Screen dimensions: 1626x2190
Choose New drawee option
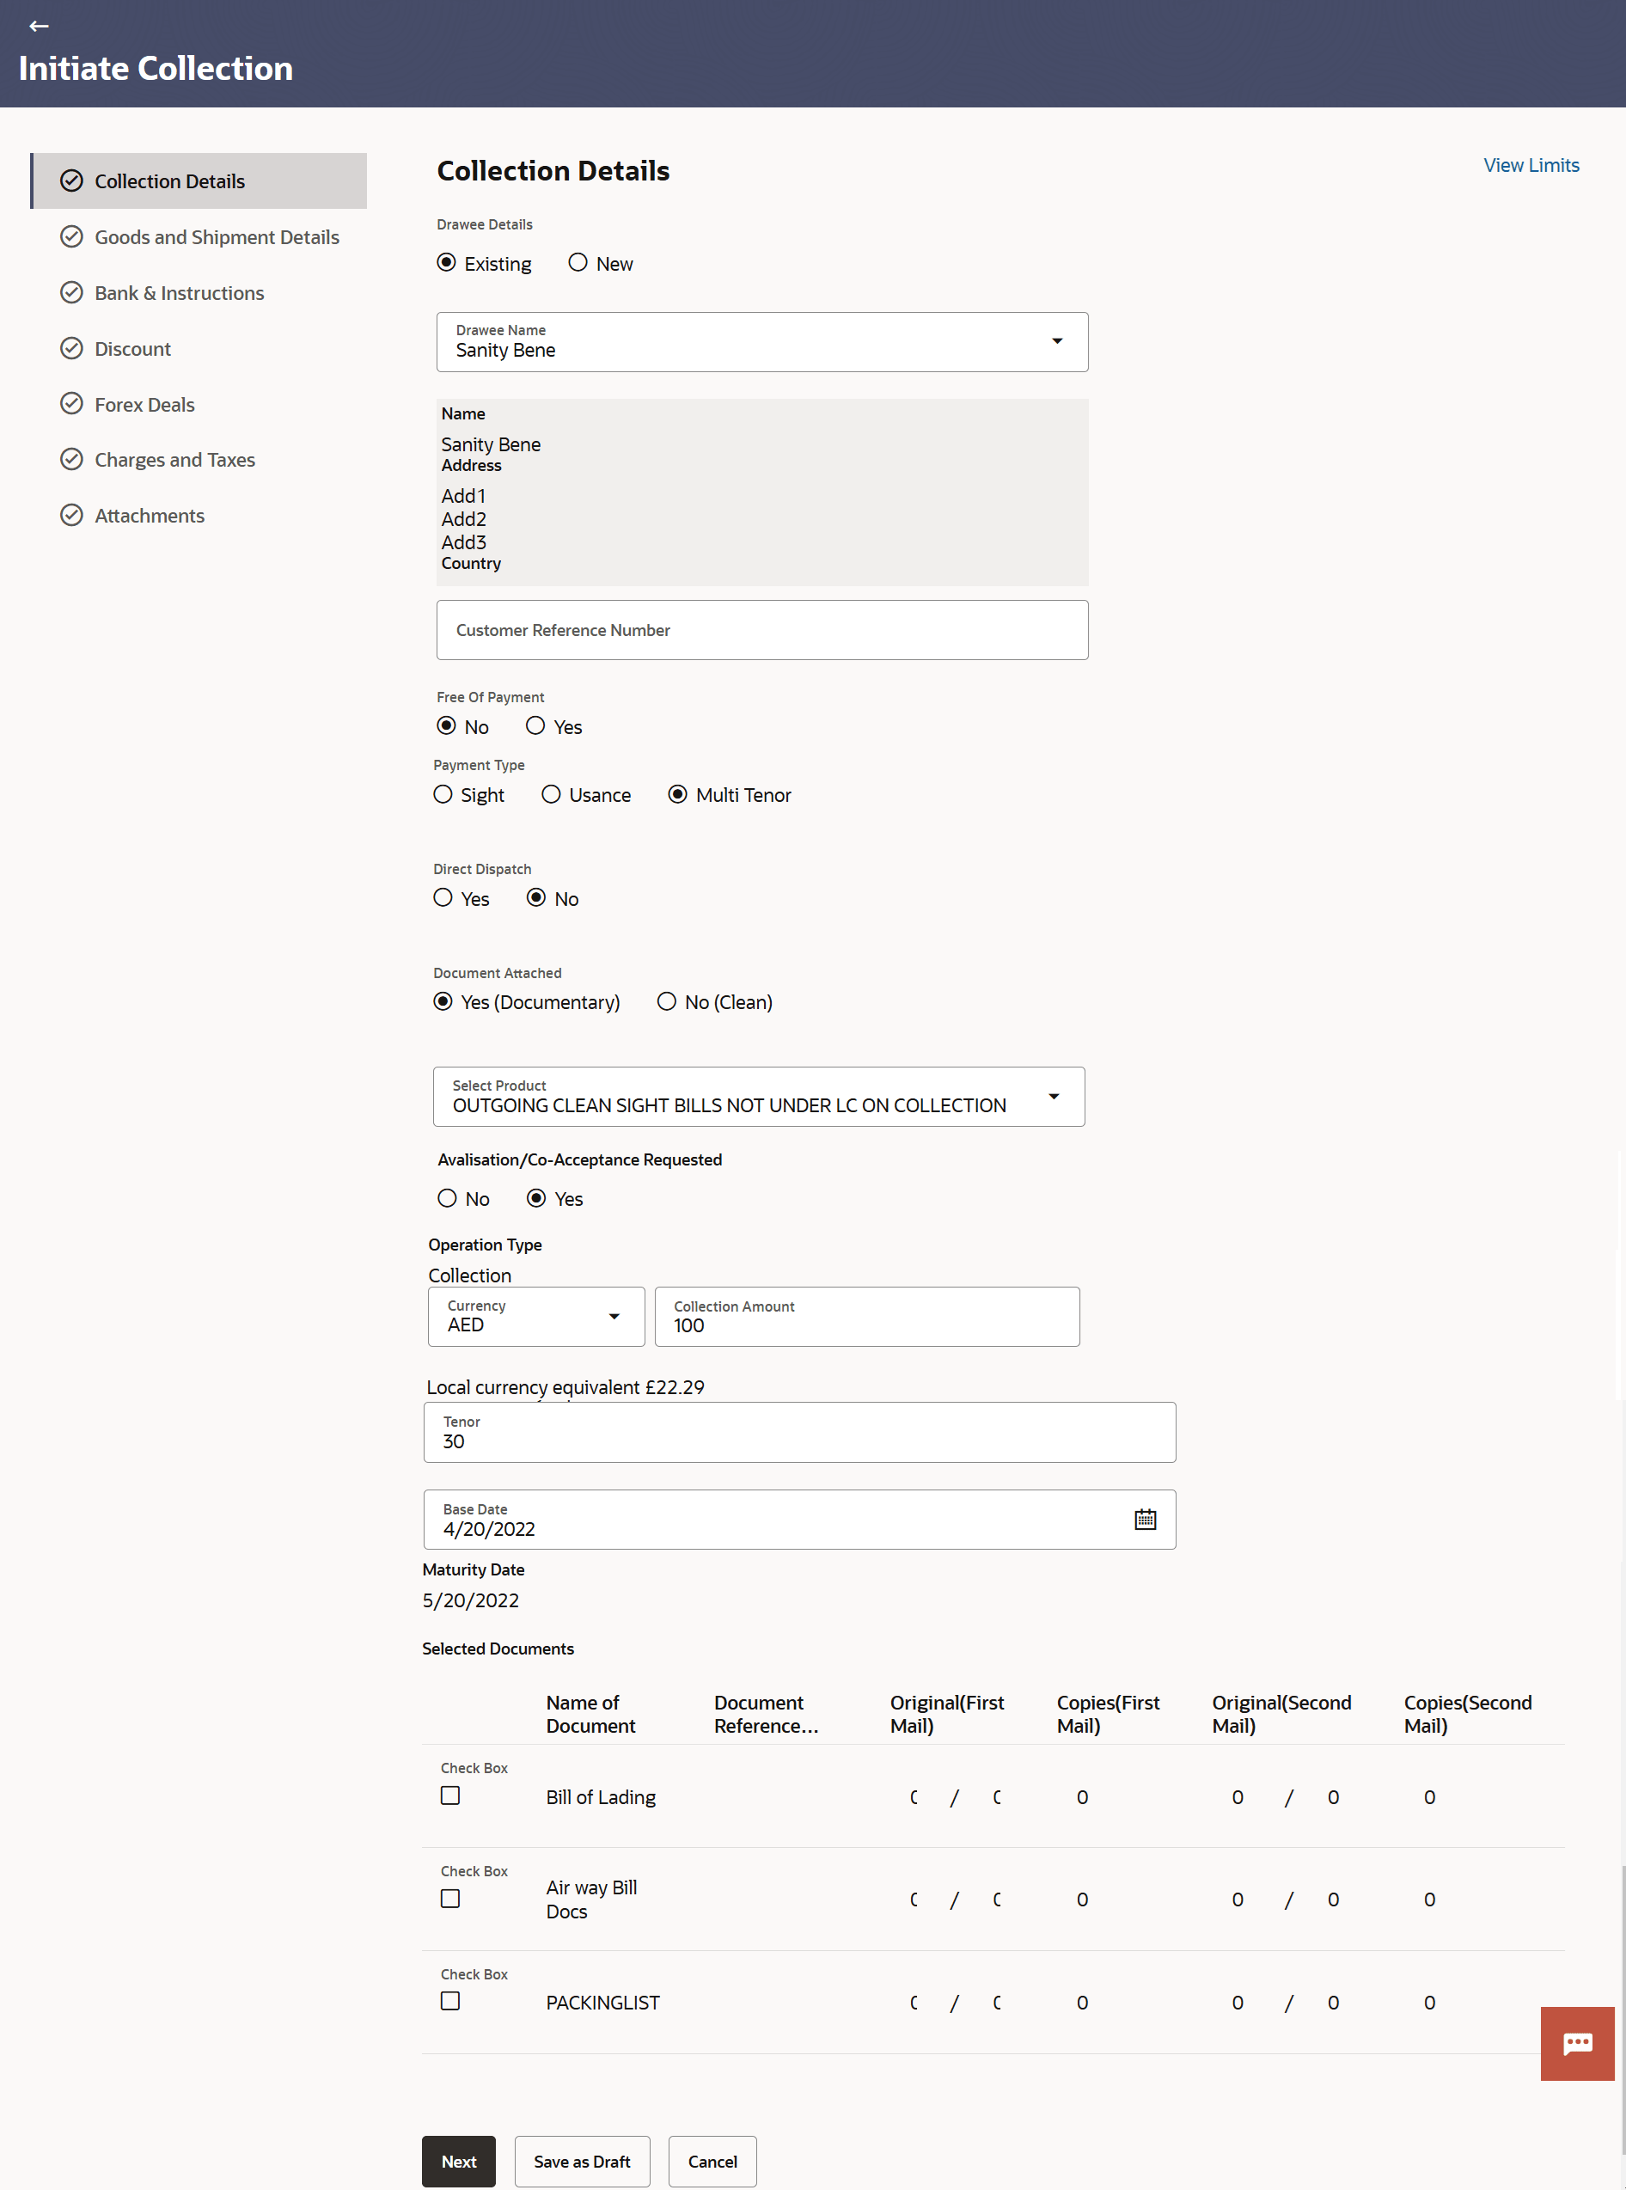[578, 263]
